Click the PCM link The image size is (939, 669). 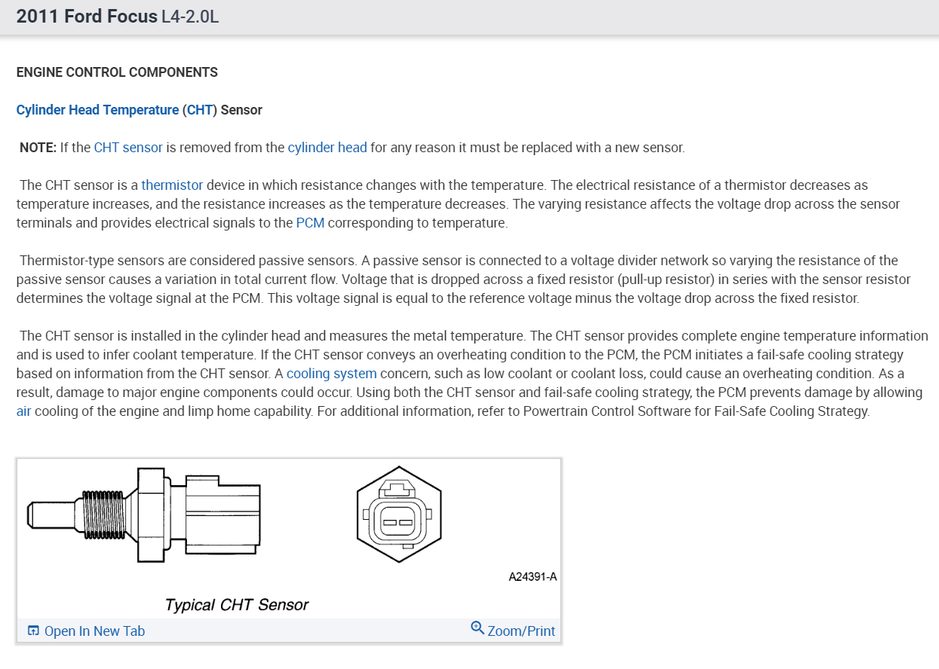[x=310, y=223]
